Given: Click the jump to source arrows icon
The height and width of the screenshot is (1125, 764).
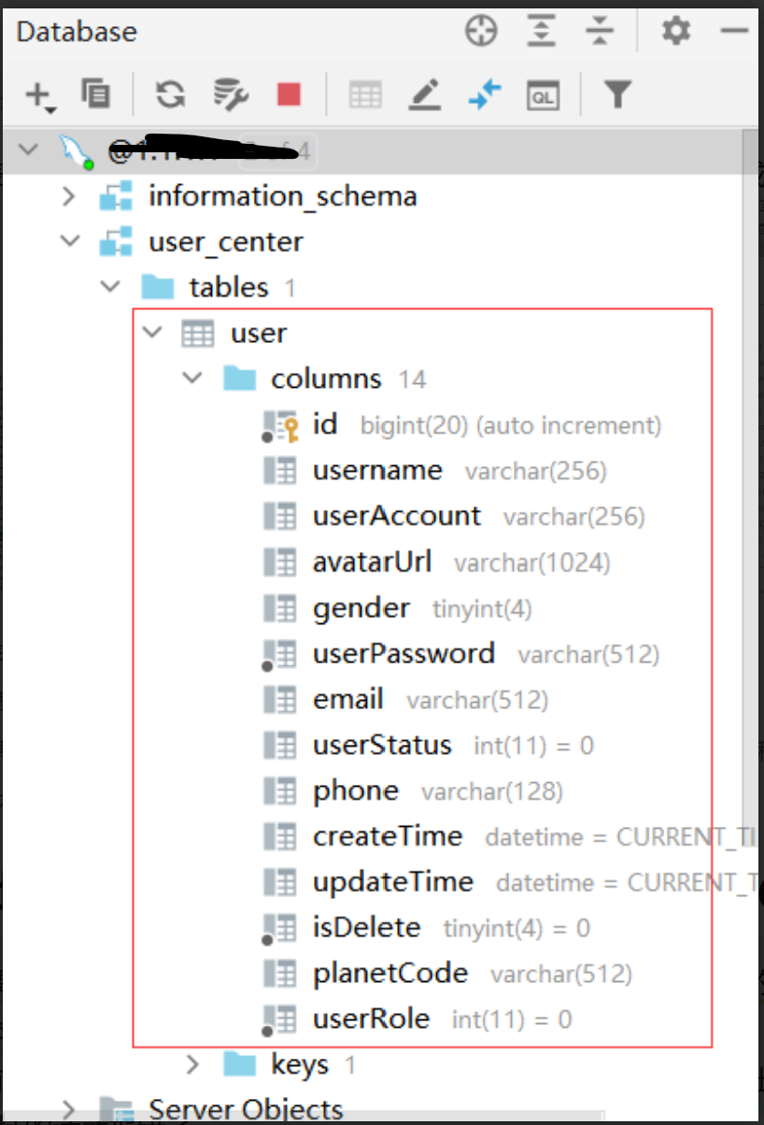Looking at the screenshot, I should 485,94.
